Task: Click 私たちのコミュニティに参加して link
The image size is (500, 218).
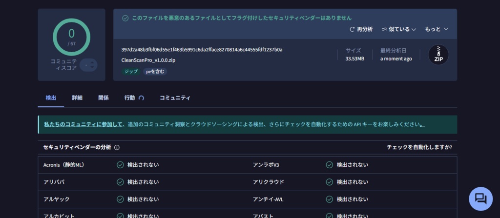Action: (83, 124)
